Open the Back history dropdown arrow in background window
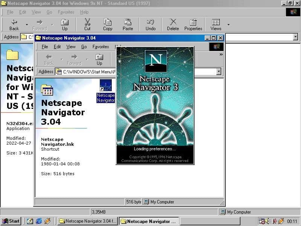 27,25
